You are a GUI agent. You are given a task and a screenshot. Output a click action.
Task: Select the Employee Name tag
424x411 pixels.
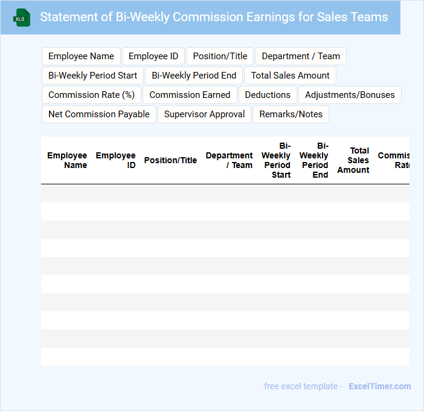click(81, 56)
